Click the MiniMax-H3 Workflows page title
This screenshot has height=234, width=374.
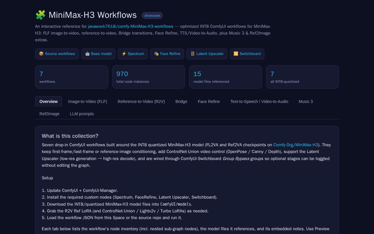pyautogui.click(x=93, y=15)
